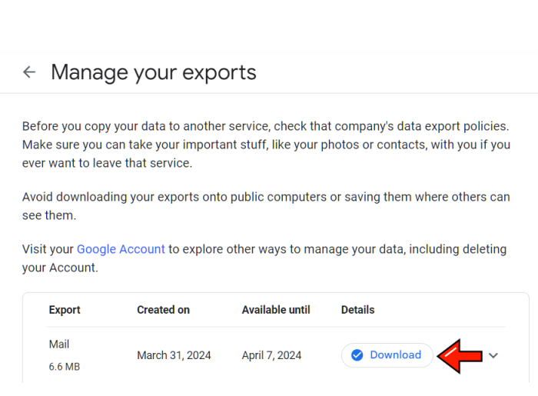
Task: Select the Mail export name
Action: click(59, 344)
